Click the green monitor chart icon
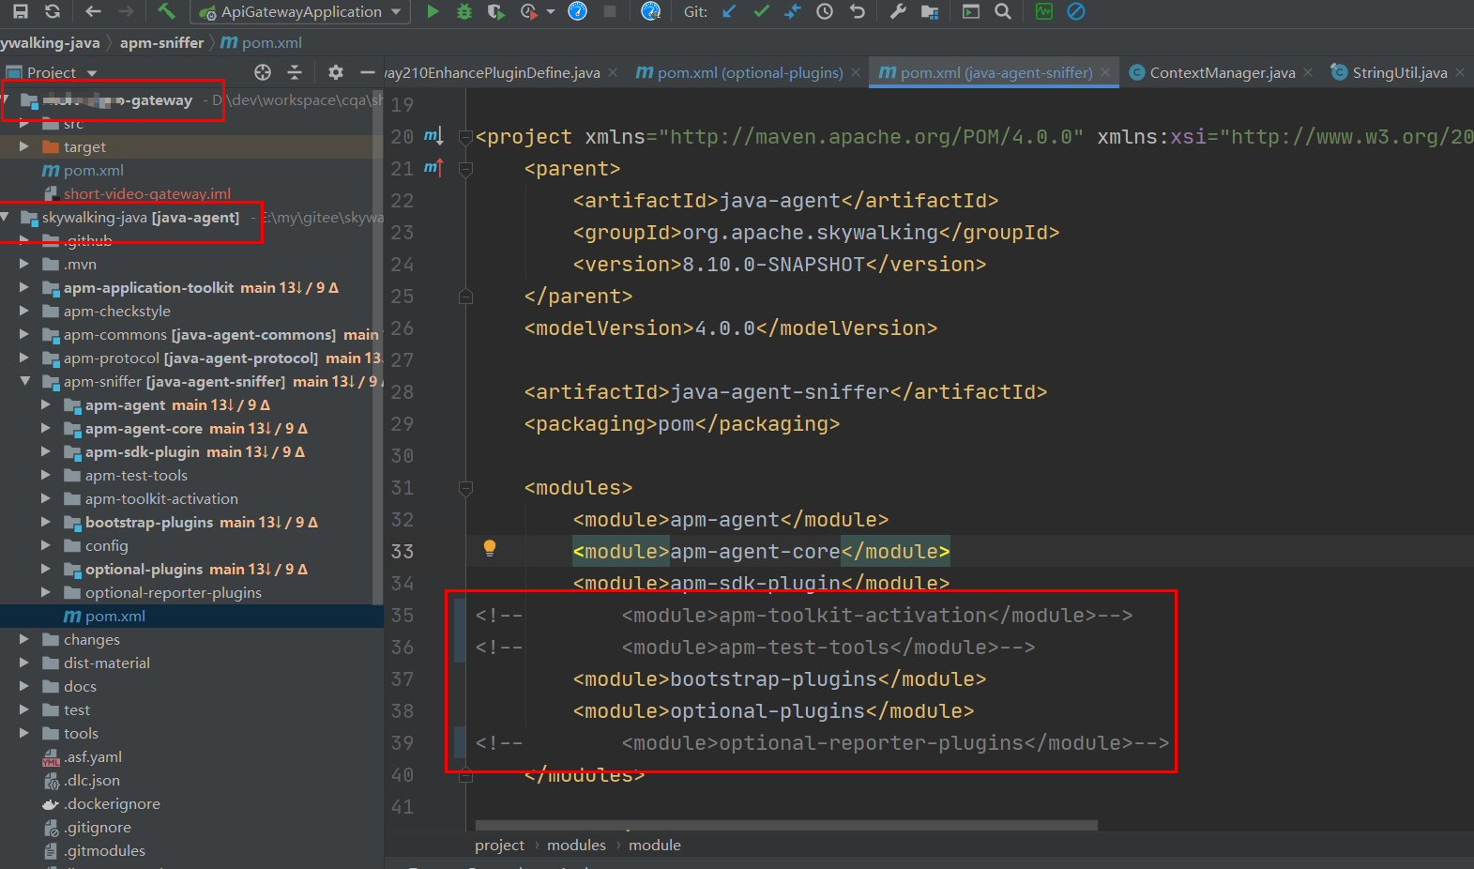This screenshot has height=869, width=1474. click(1044, 11)
